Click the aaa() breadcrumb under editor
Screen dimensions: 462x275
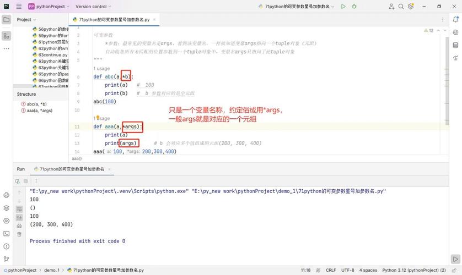click(77, 158)
